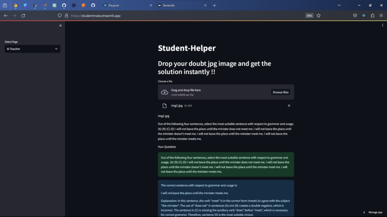Open the blue extension icon in toolbar
The height and width of the screenshot is (217, 387).
[x=364, y=15]
